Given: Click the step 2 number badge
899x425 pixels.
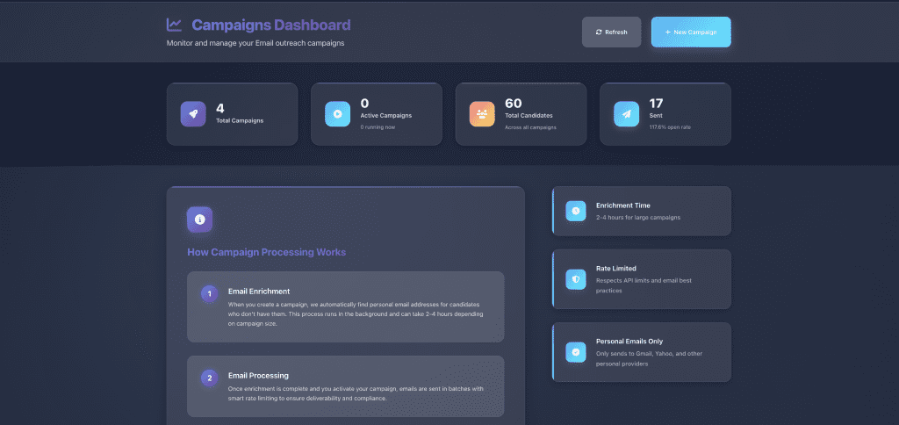Looking at the screenshot, I should pos(209,378).
